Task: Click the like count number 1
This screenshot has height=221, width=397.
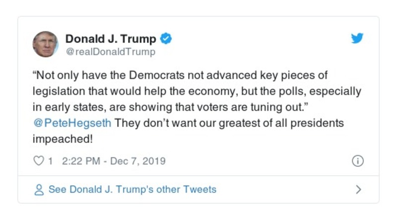Action: tap(50, 161)
